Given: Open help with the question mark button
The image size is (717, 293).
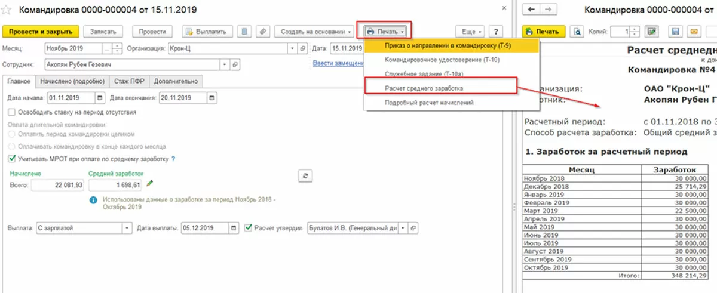Looking at the screenshot, I should pyautogui.click(x=495, y=32).
